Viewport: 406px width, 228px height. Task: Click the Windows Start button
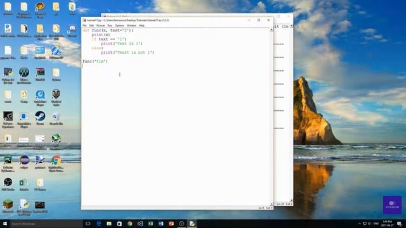[5, 224]
